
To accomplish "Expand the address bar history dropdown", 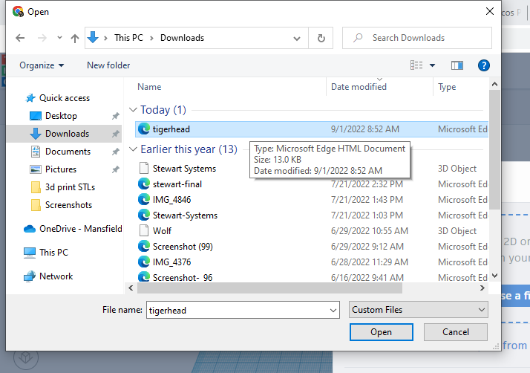I will pyautogui.click(x=297, y=38).
